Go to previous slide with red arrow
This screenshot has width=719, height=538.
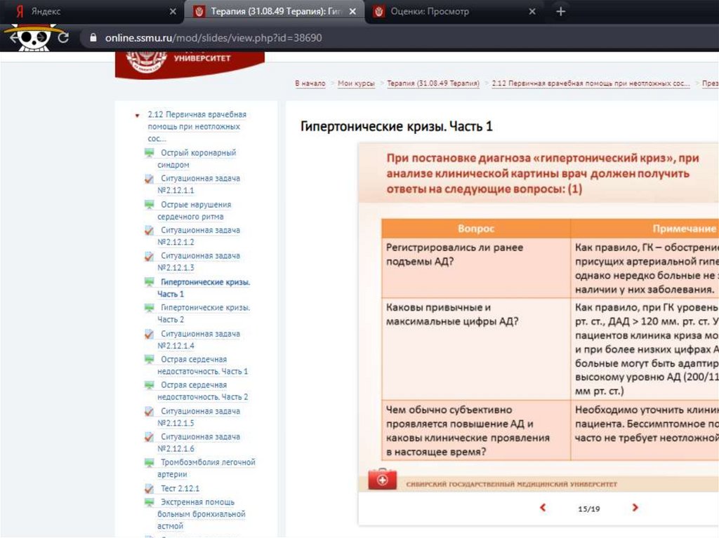pos(543,507)
